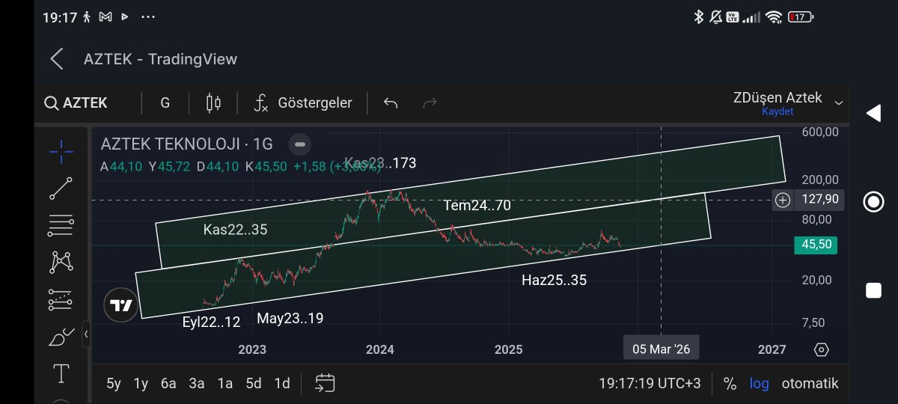Viewport: 898px width, 404px height.
Task: Click the May23..19 chart annotation
Action: pos(290,318)
